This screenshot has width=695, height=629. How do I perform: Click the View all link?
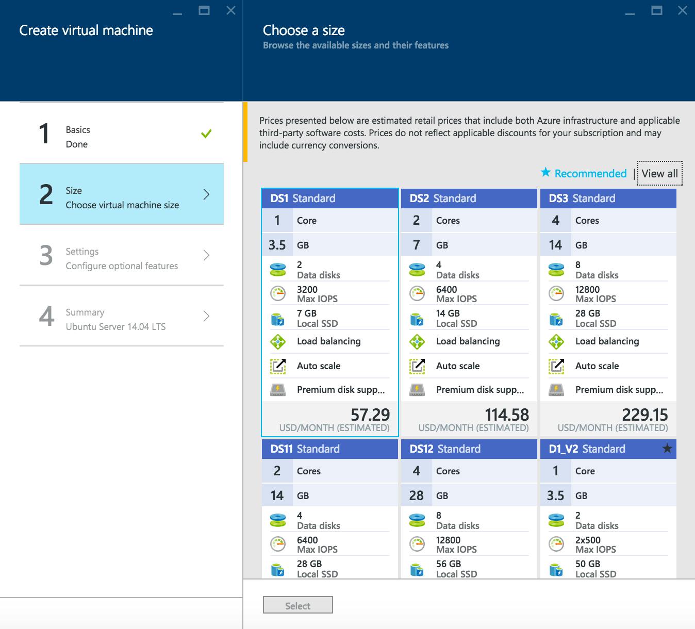click(x=659, y=174)
